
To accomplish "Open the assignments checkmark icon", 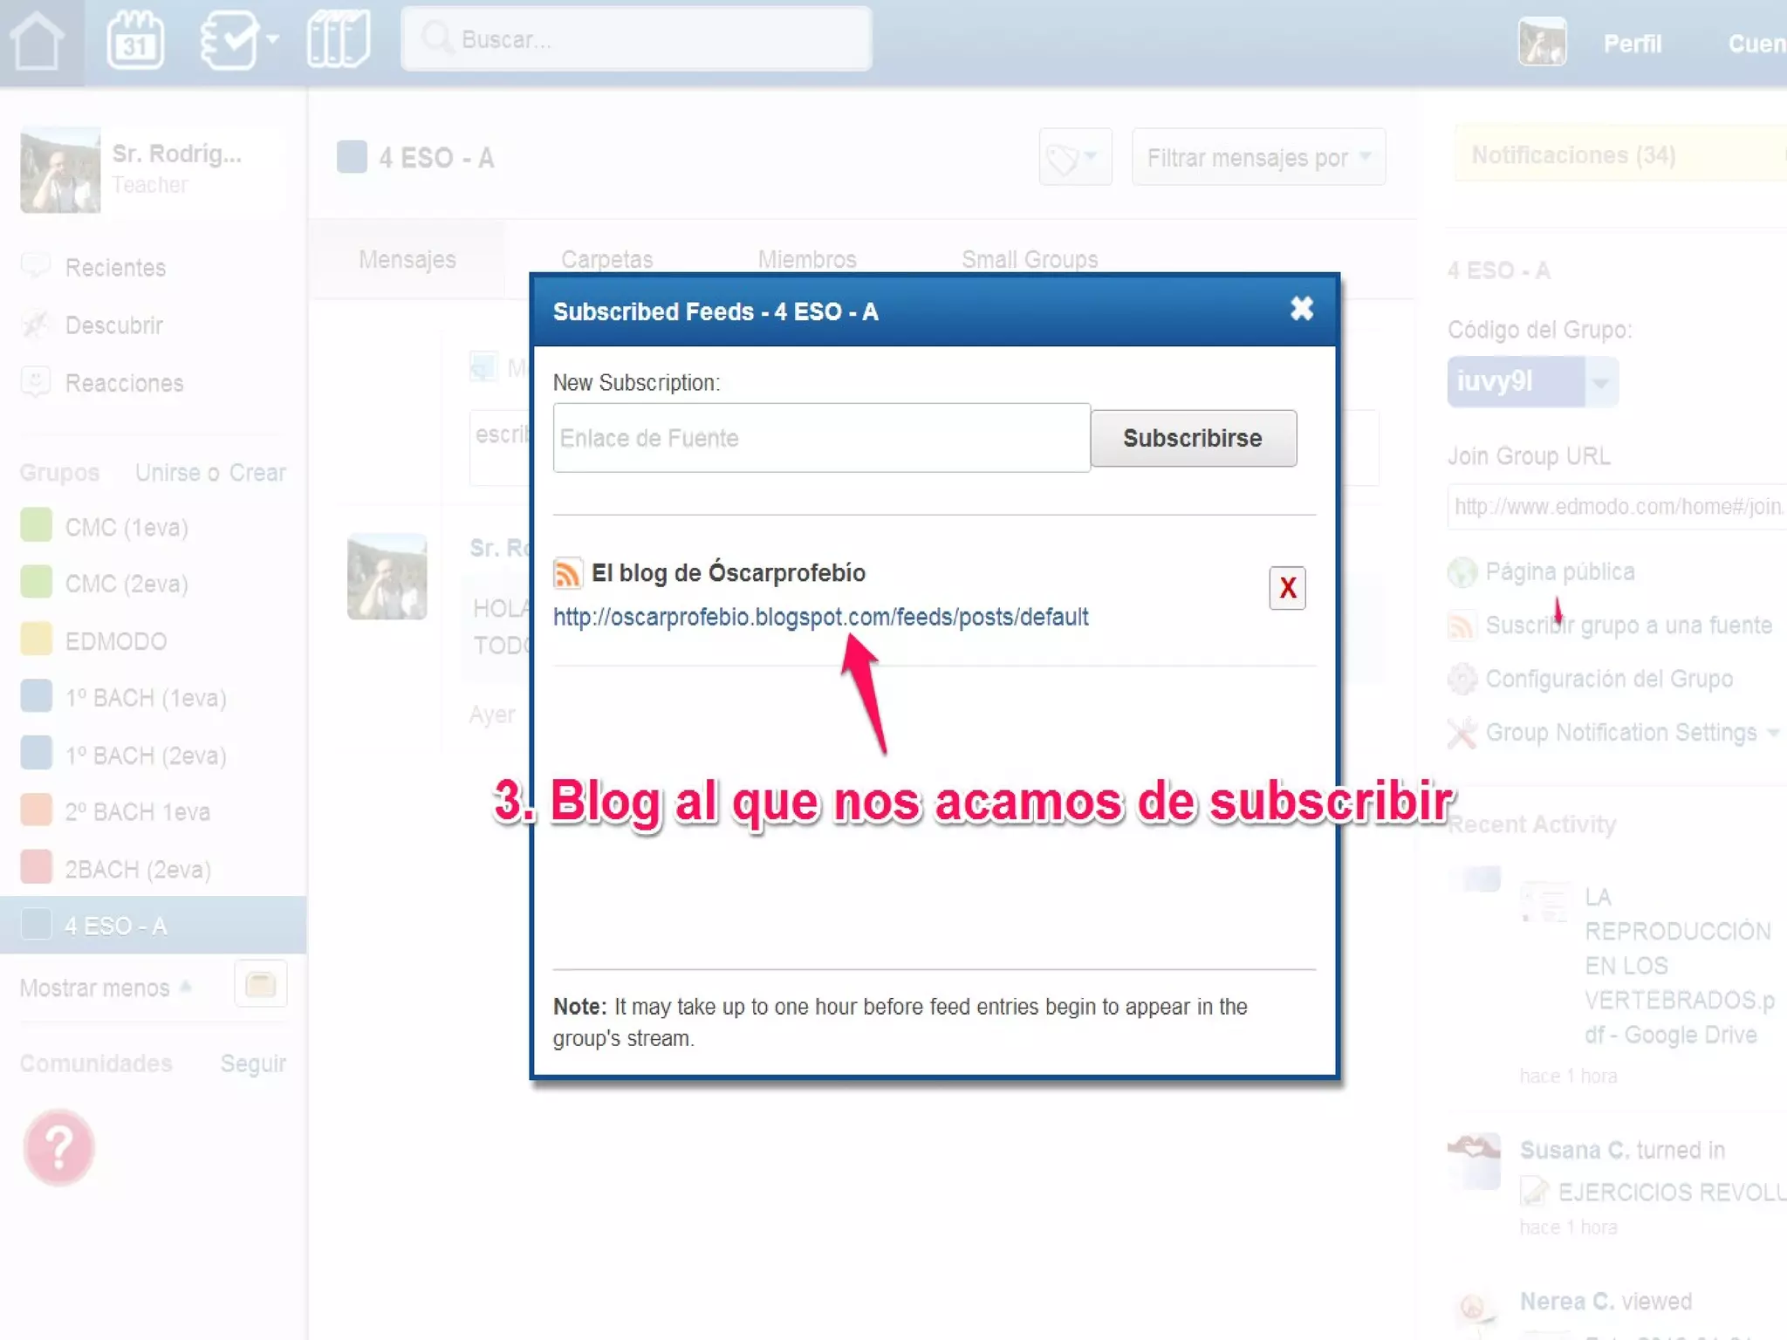I will tap(230, 41).
